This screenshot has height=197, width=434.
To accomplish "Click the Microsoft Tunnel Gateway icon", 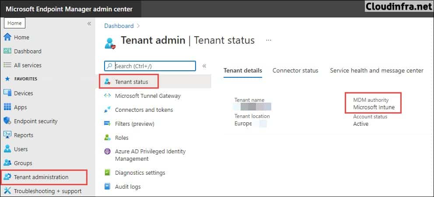I will point(107,96).
